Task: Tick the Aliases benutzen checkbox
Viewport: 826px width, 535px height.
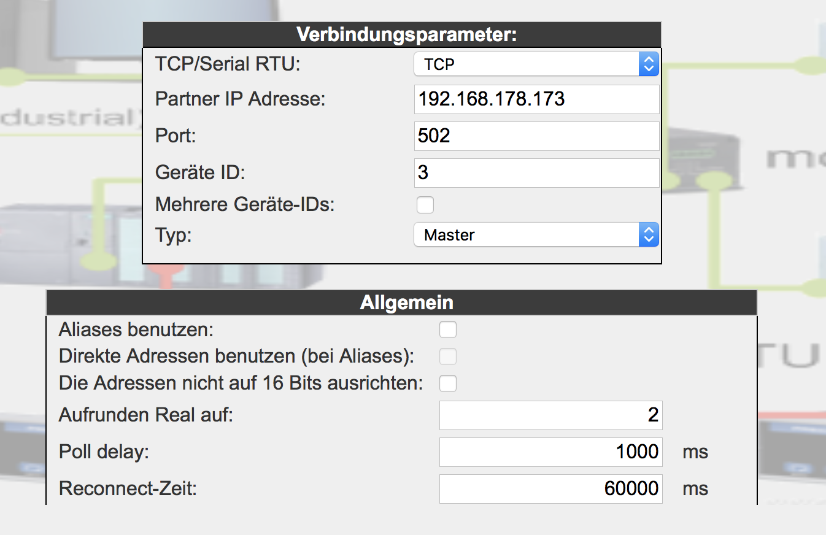Action: point(448,329)
